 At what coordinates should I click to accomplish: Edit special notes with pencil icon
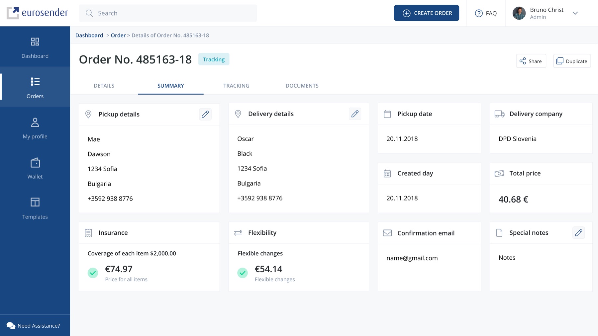pyautogui.click(x=578, y=233)
